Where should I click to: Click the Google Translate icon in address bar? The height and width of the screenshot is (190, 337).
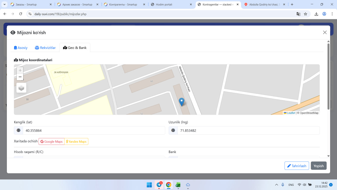[x=298, y=14]
